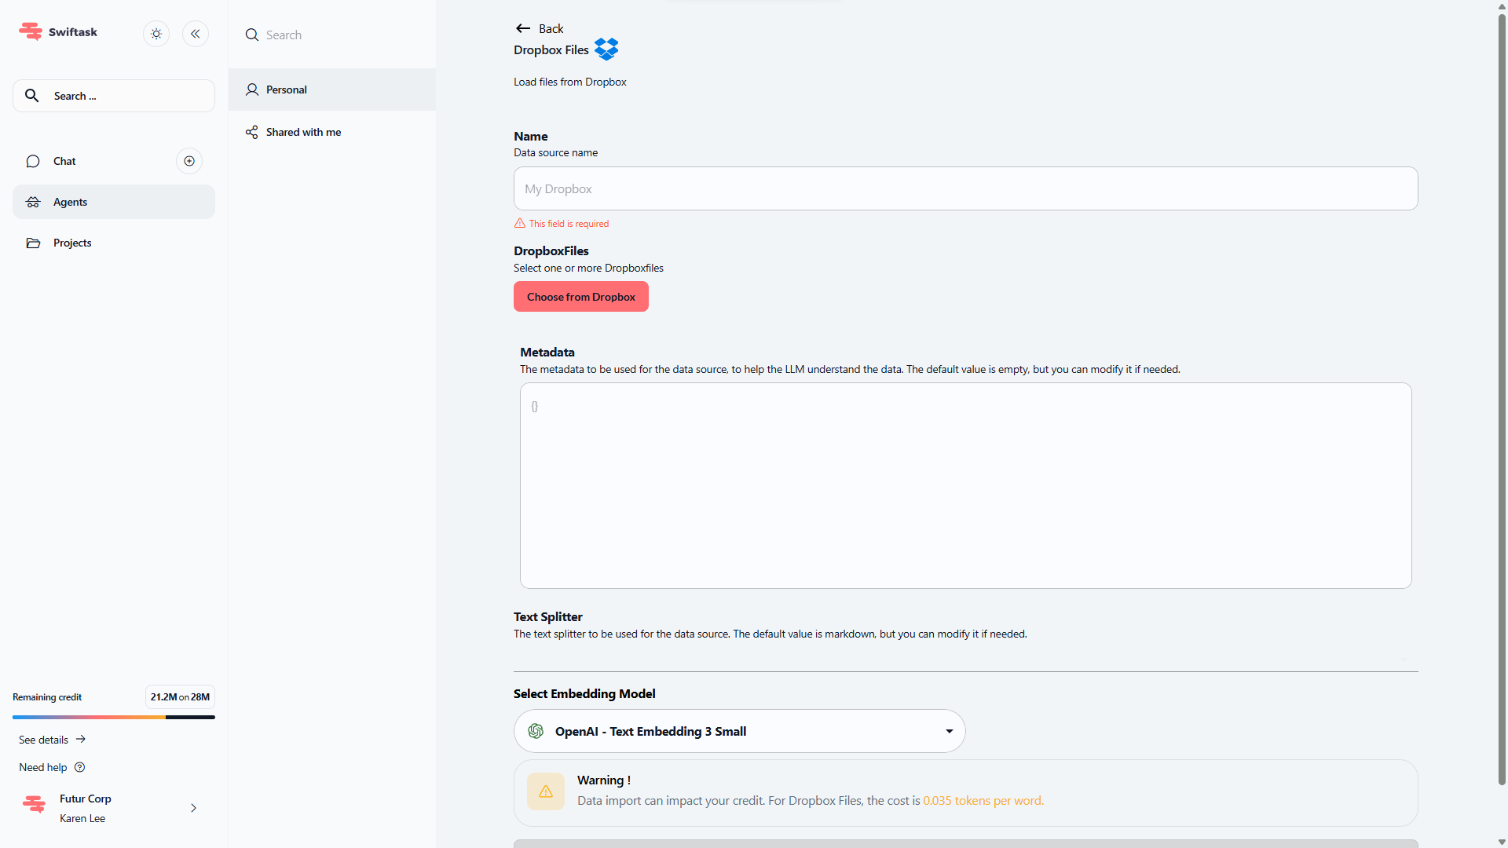The image size is (1508, 848).
Task: Click the Swiftask logo icon
Action: (31, 31)
